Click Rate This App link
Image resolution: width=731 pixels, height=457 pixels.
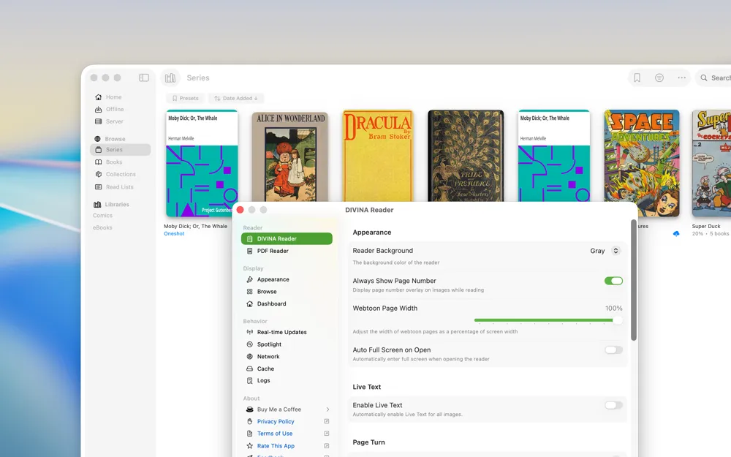[276, 446]
